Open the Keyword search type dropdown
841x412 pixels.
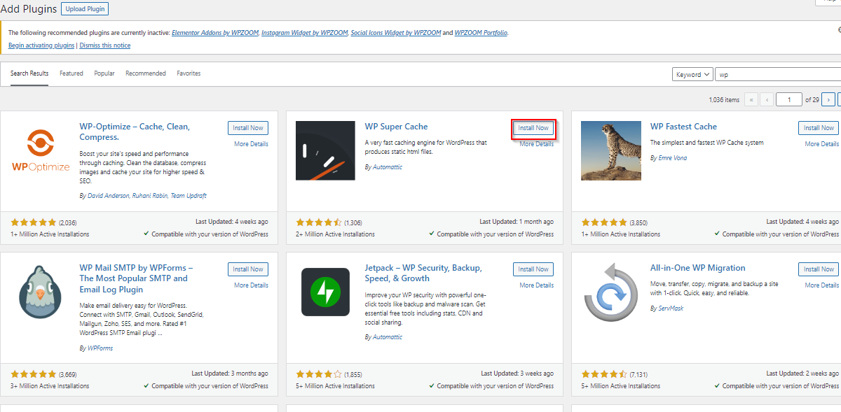692,74
